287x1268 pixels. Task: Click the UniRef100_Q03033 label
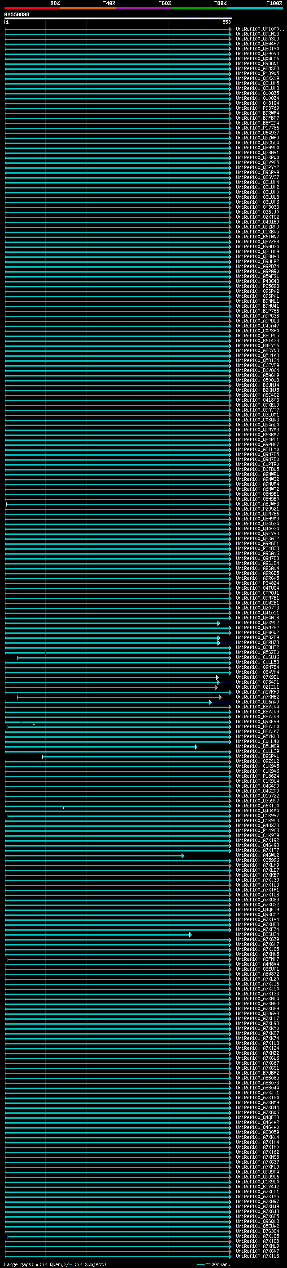point(257,207)
